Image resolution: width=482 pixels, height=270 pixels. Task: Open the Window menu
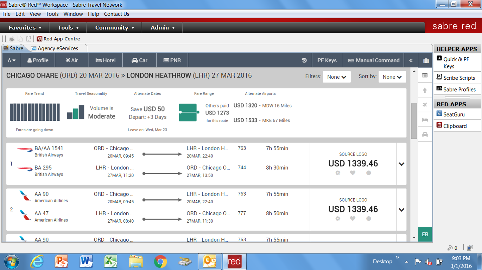(x=73, y=14)
